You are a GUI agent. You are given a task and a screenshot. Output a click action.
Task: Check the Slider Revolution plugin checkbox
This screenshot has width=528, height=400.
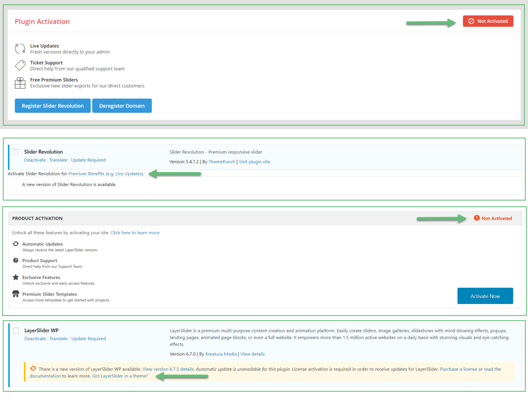[16, 151]
